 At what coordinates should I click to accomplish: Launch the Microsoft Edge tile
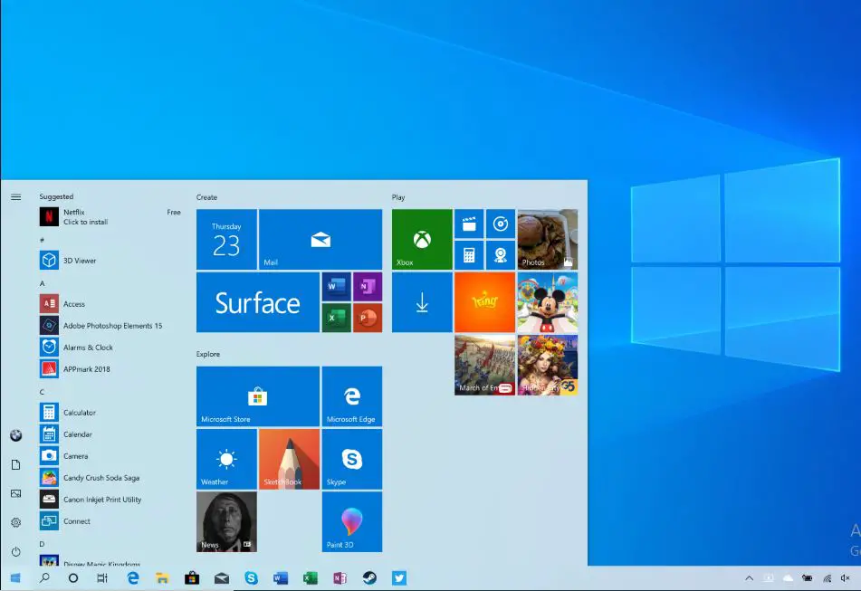[x=352, y=396]
